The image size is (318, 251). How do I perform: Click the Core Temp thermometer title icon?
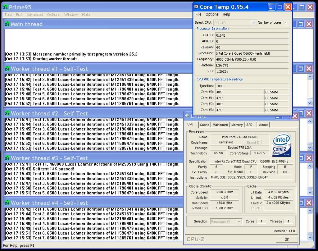pos(196,7)
